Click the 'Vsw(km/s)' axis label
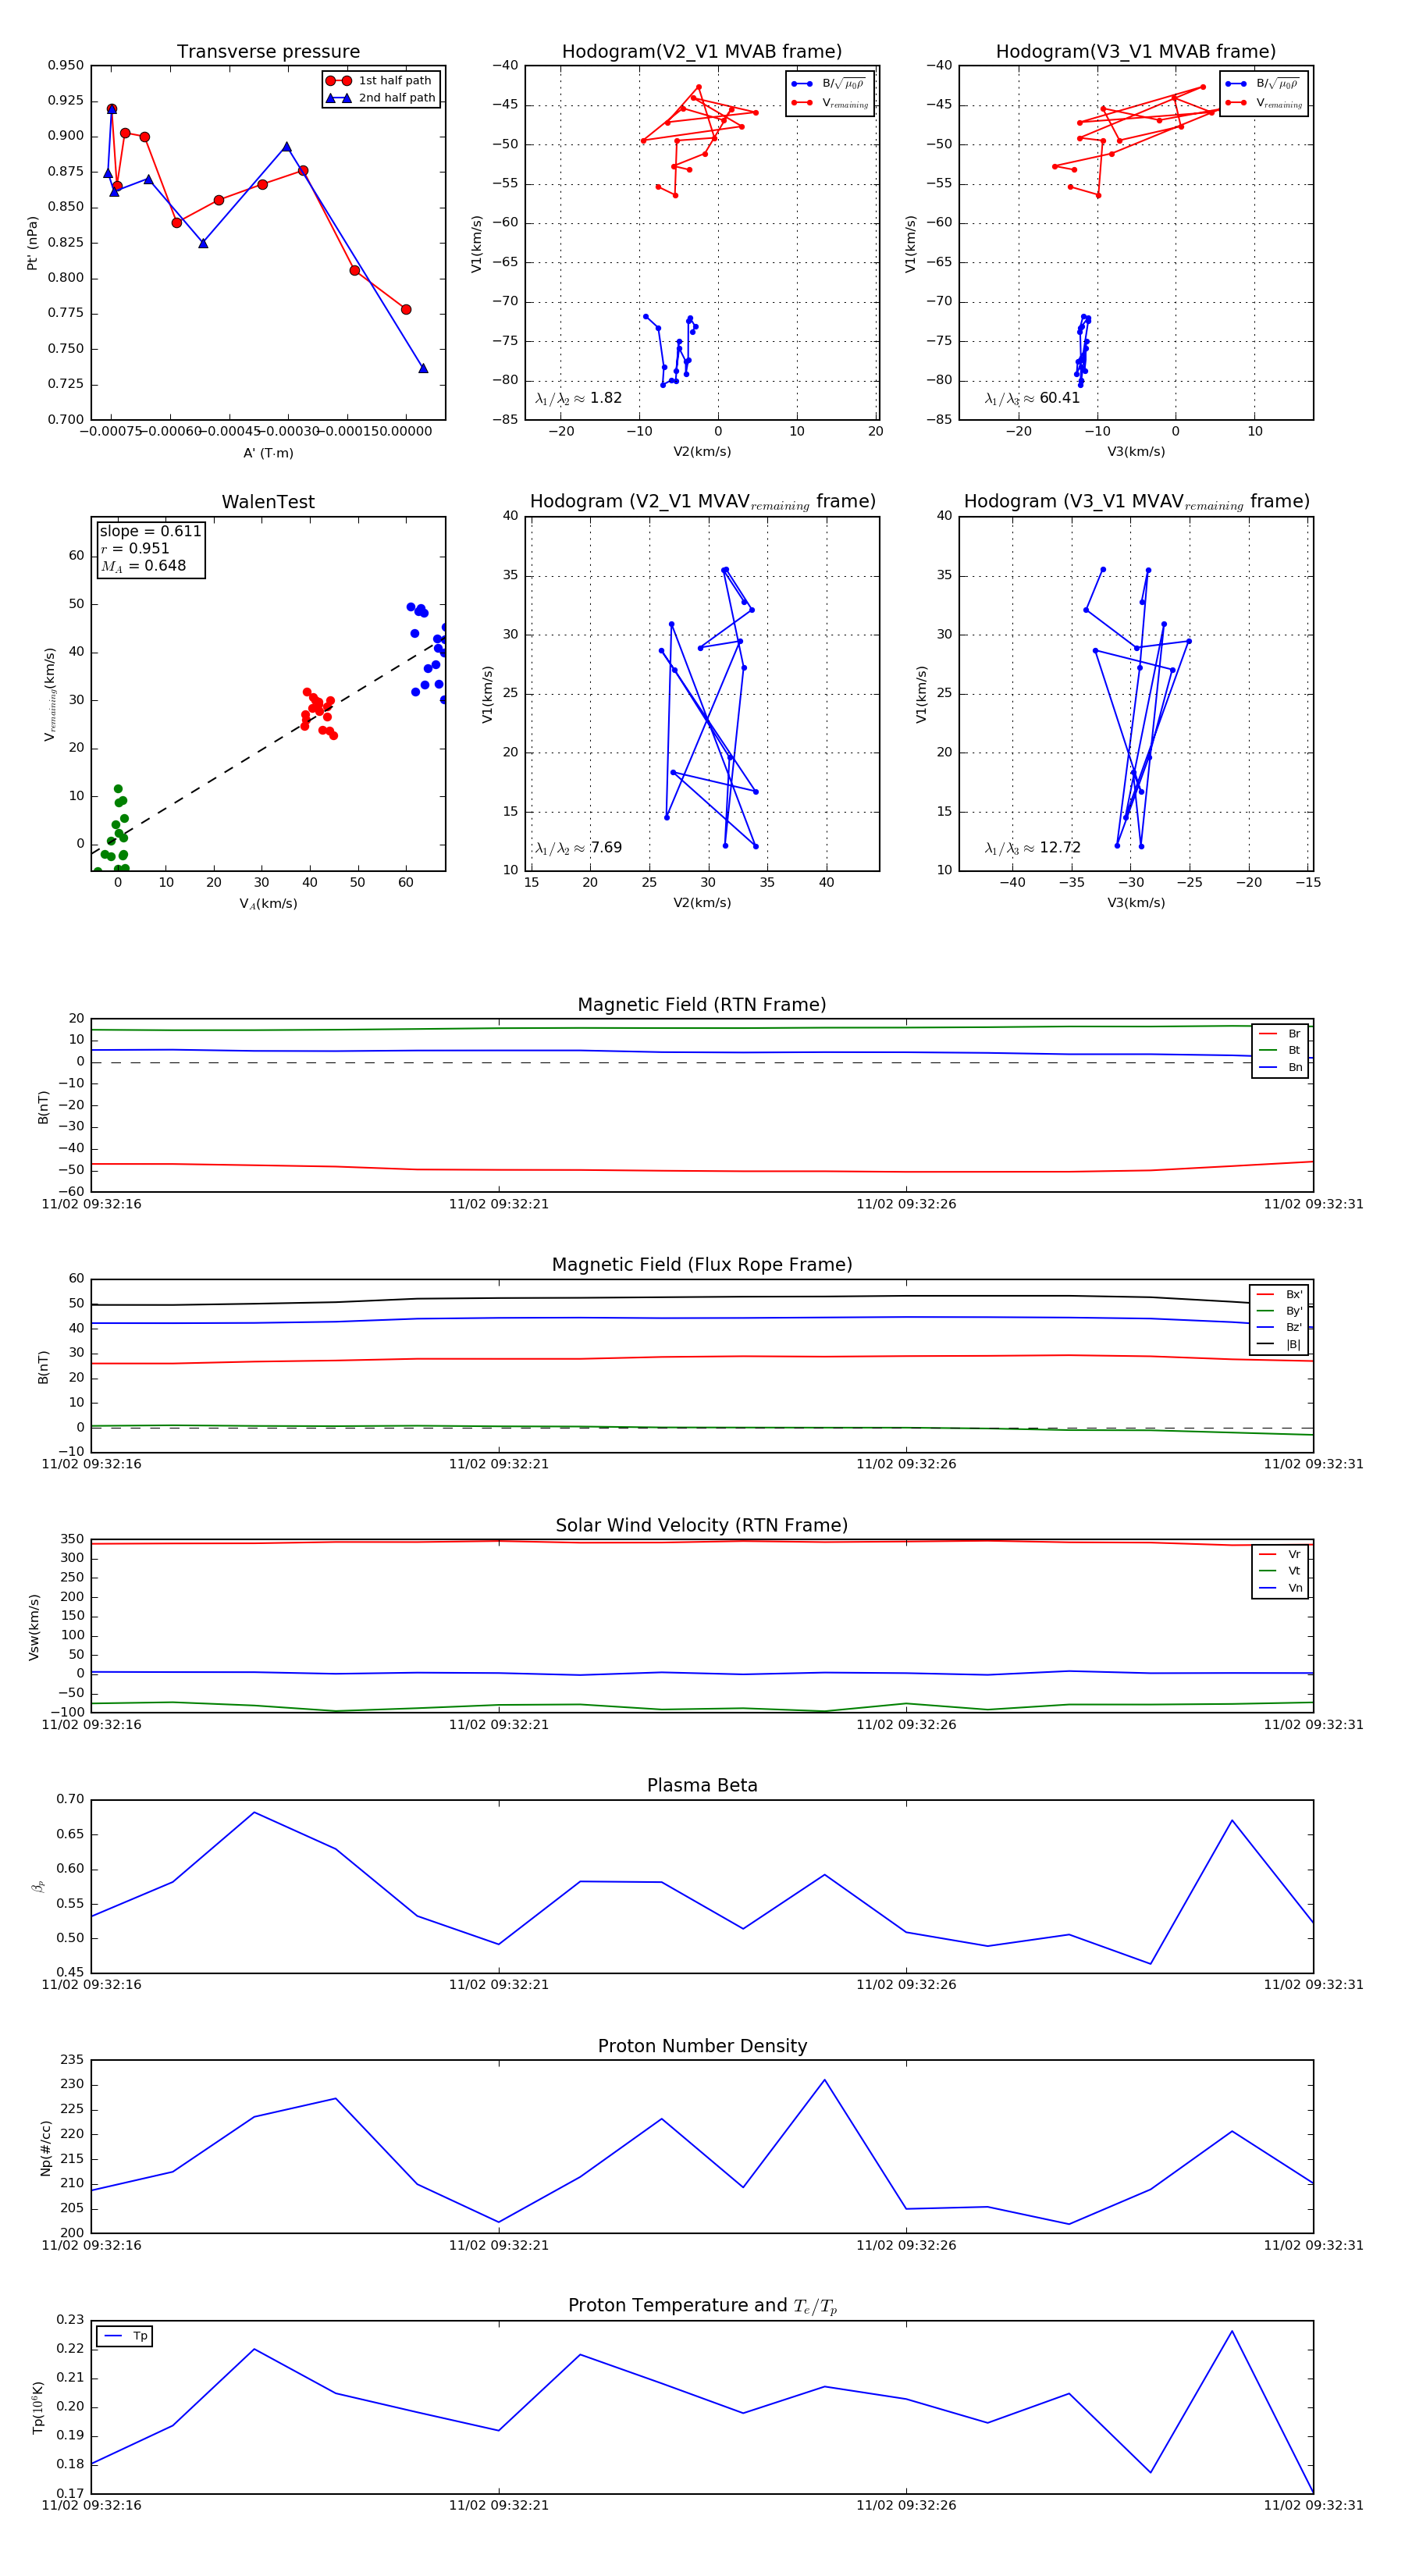This screenshot has height=2576, width=1405. point(34,1627)
